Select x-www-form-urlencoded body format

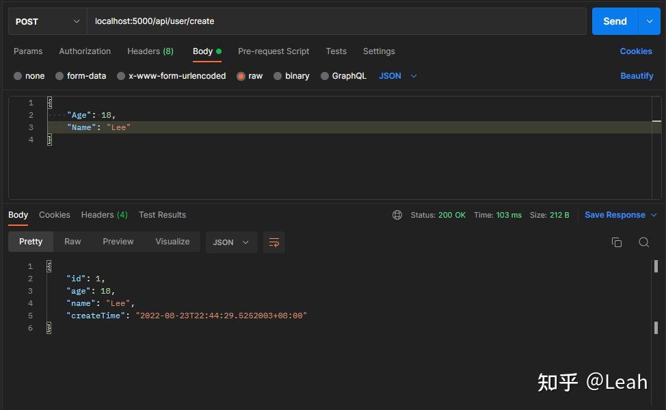171,76
